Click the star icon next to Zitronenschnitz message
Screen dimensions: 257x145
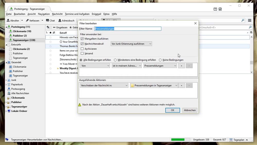(51, 59)
